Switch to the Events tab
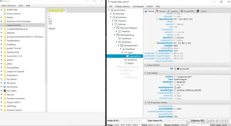The width and height of the screenshot is (231, 126). [x=161, y=11]
